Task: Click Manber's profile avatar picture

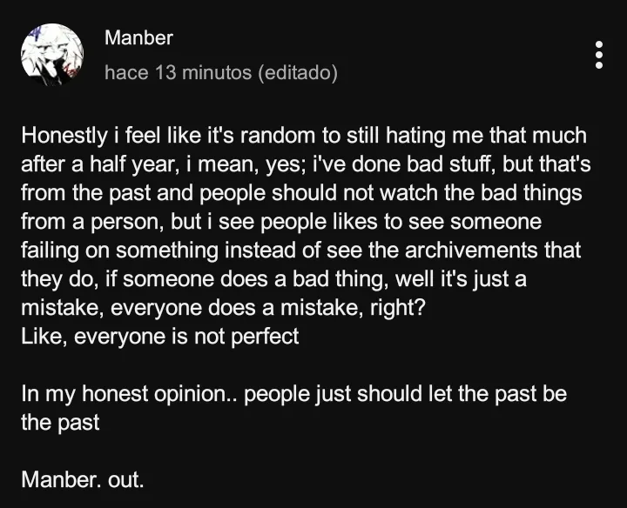Action: tap(51, 55)
